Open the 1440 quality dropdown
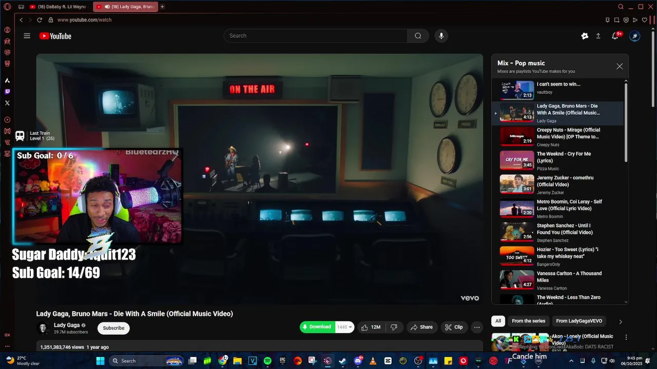The height and width of the screenshot is (369, 657). (344, 327)
